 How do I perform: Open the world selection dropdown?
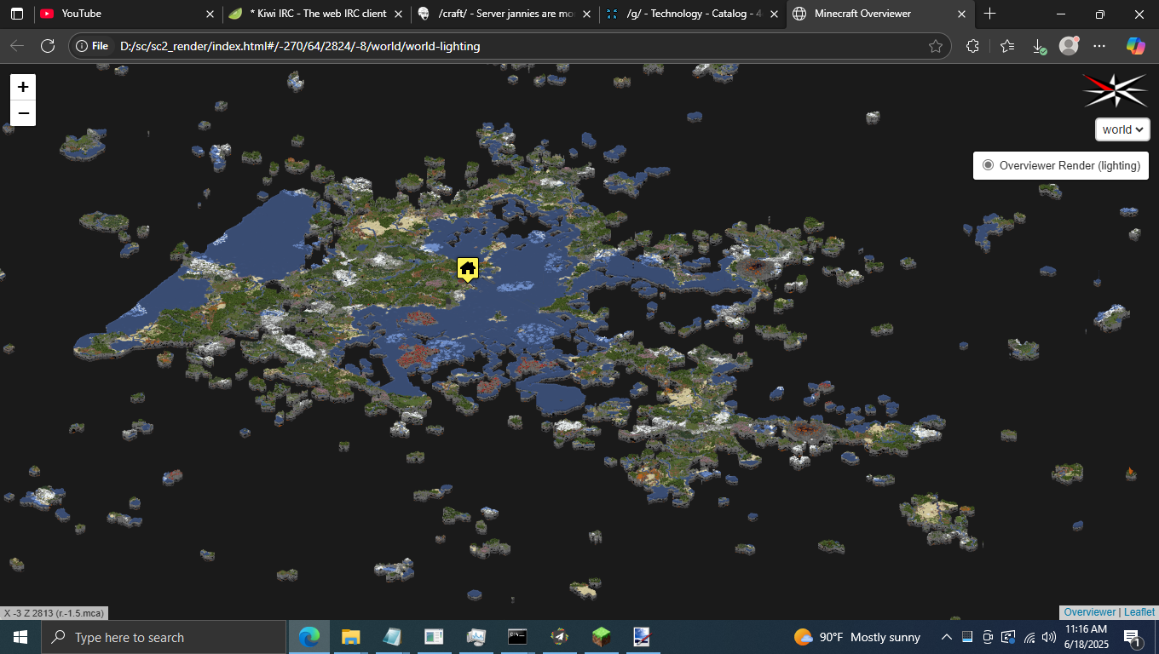[1122, 129]
